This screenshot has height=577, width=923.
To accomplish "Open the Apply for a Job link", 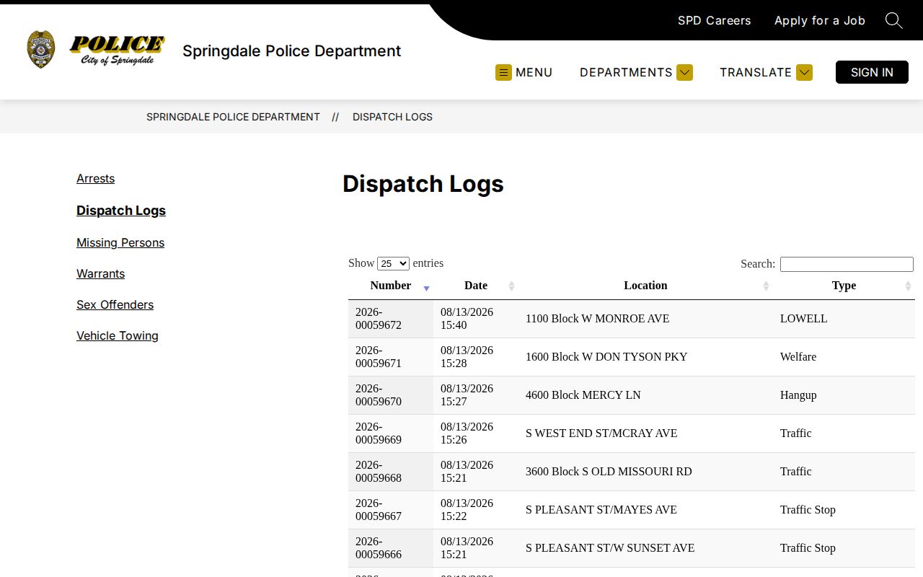I will (x=820, y=21).
